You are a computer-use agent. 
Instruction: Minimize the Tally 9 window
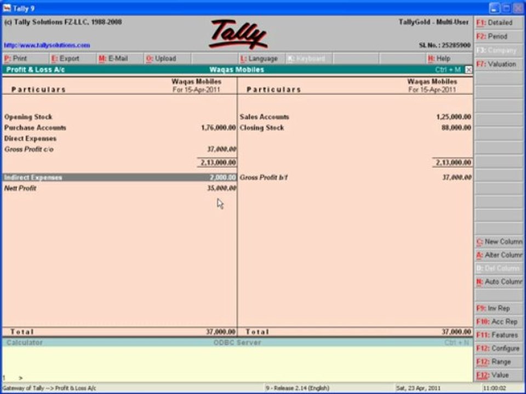(494, 8)
